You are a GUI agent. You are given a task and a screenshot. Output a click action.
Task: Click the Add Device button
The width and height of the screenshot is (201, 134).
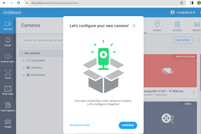(x=183, y=40)
